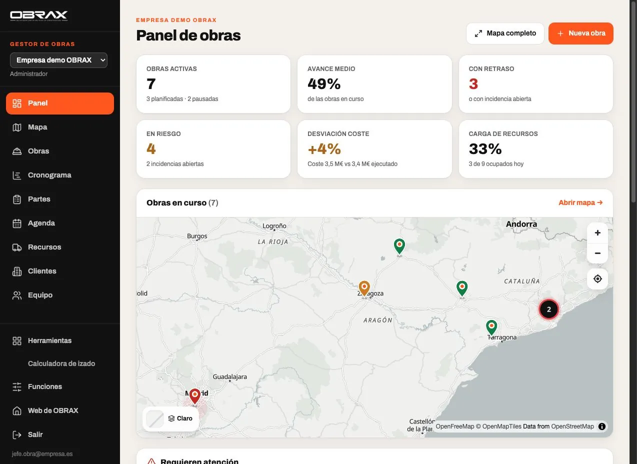Click the calendar icon beside Agenda
Screen dimensions: 637x464
click(17, 223)
